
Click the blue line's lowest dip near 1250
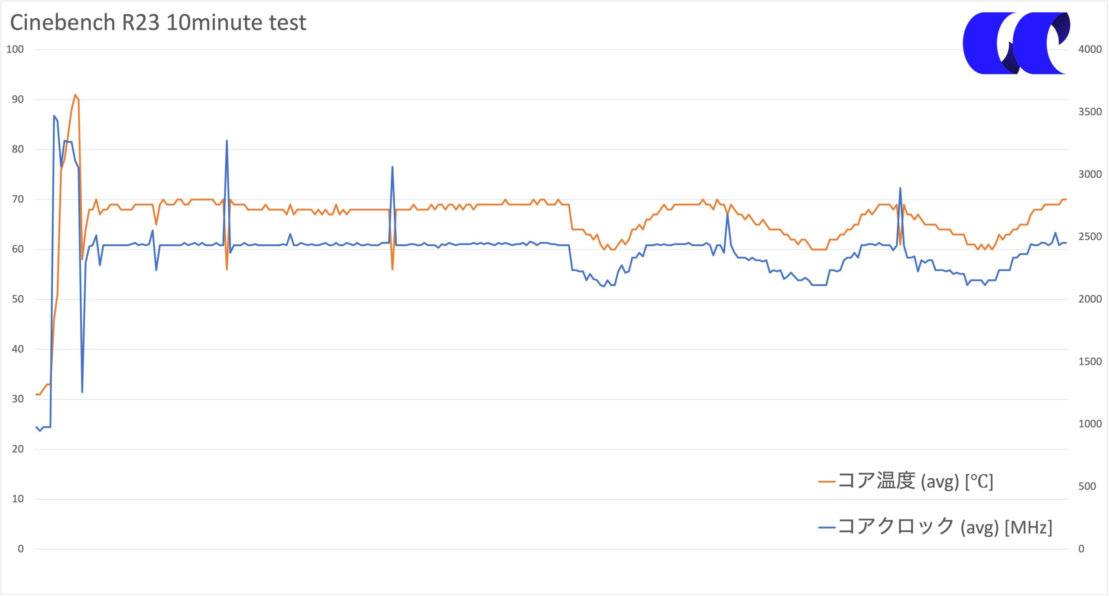point(82,392)
